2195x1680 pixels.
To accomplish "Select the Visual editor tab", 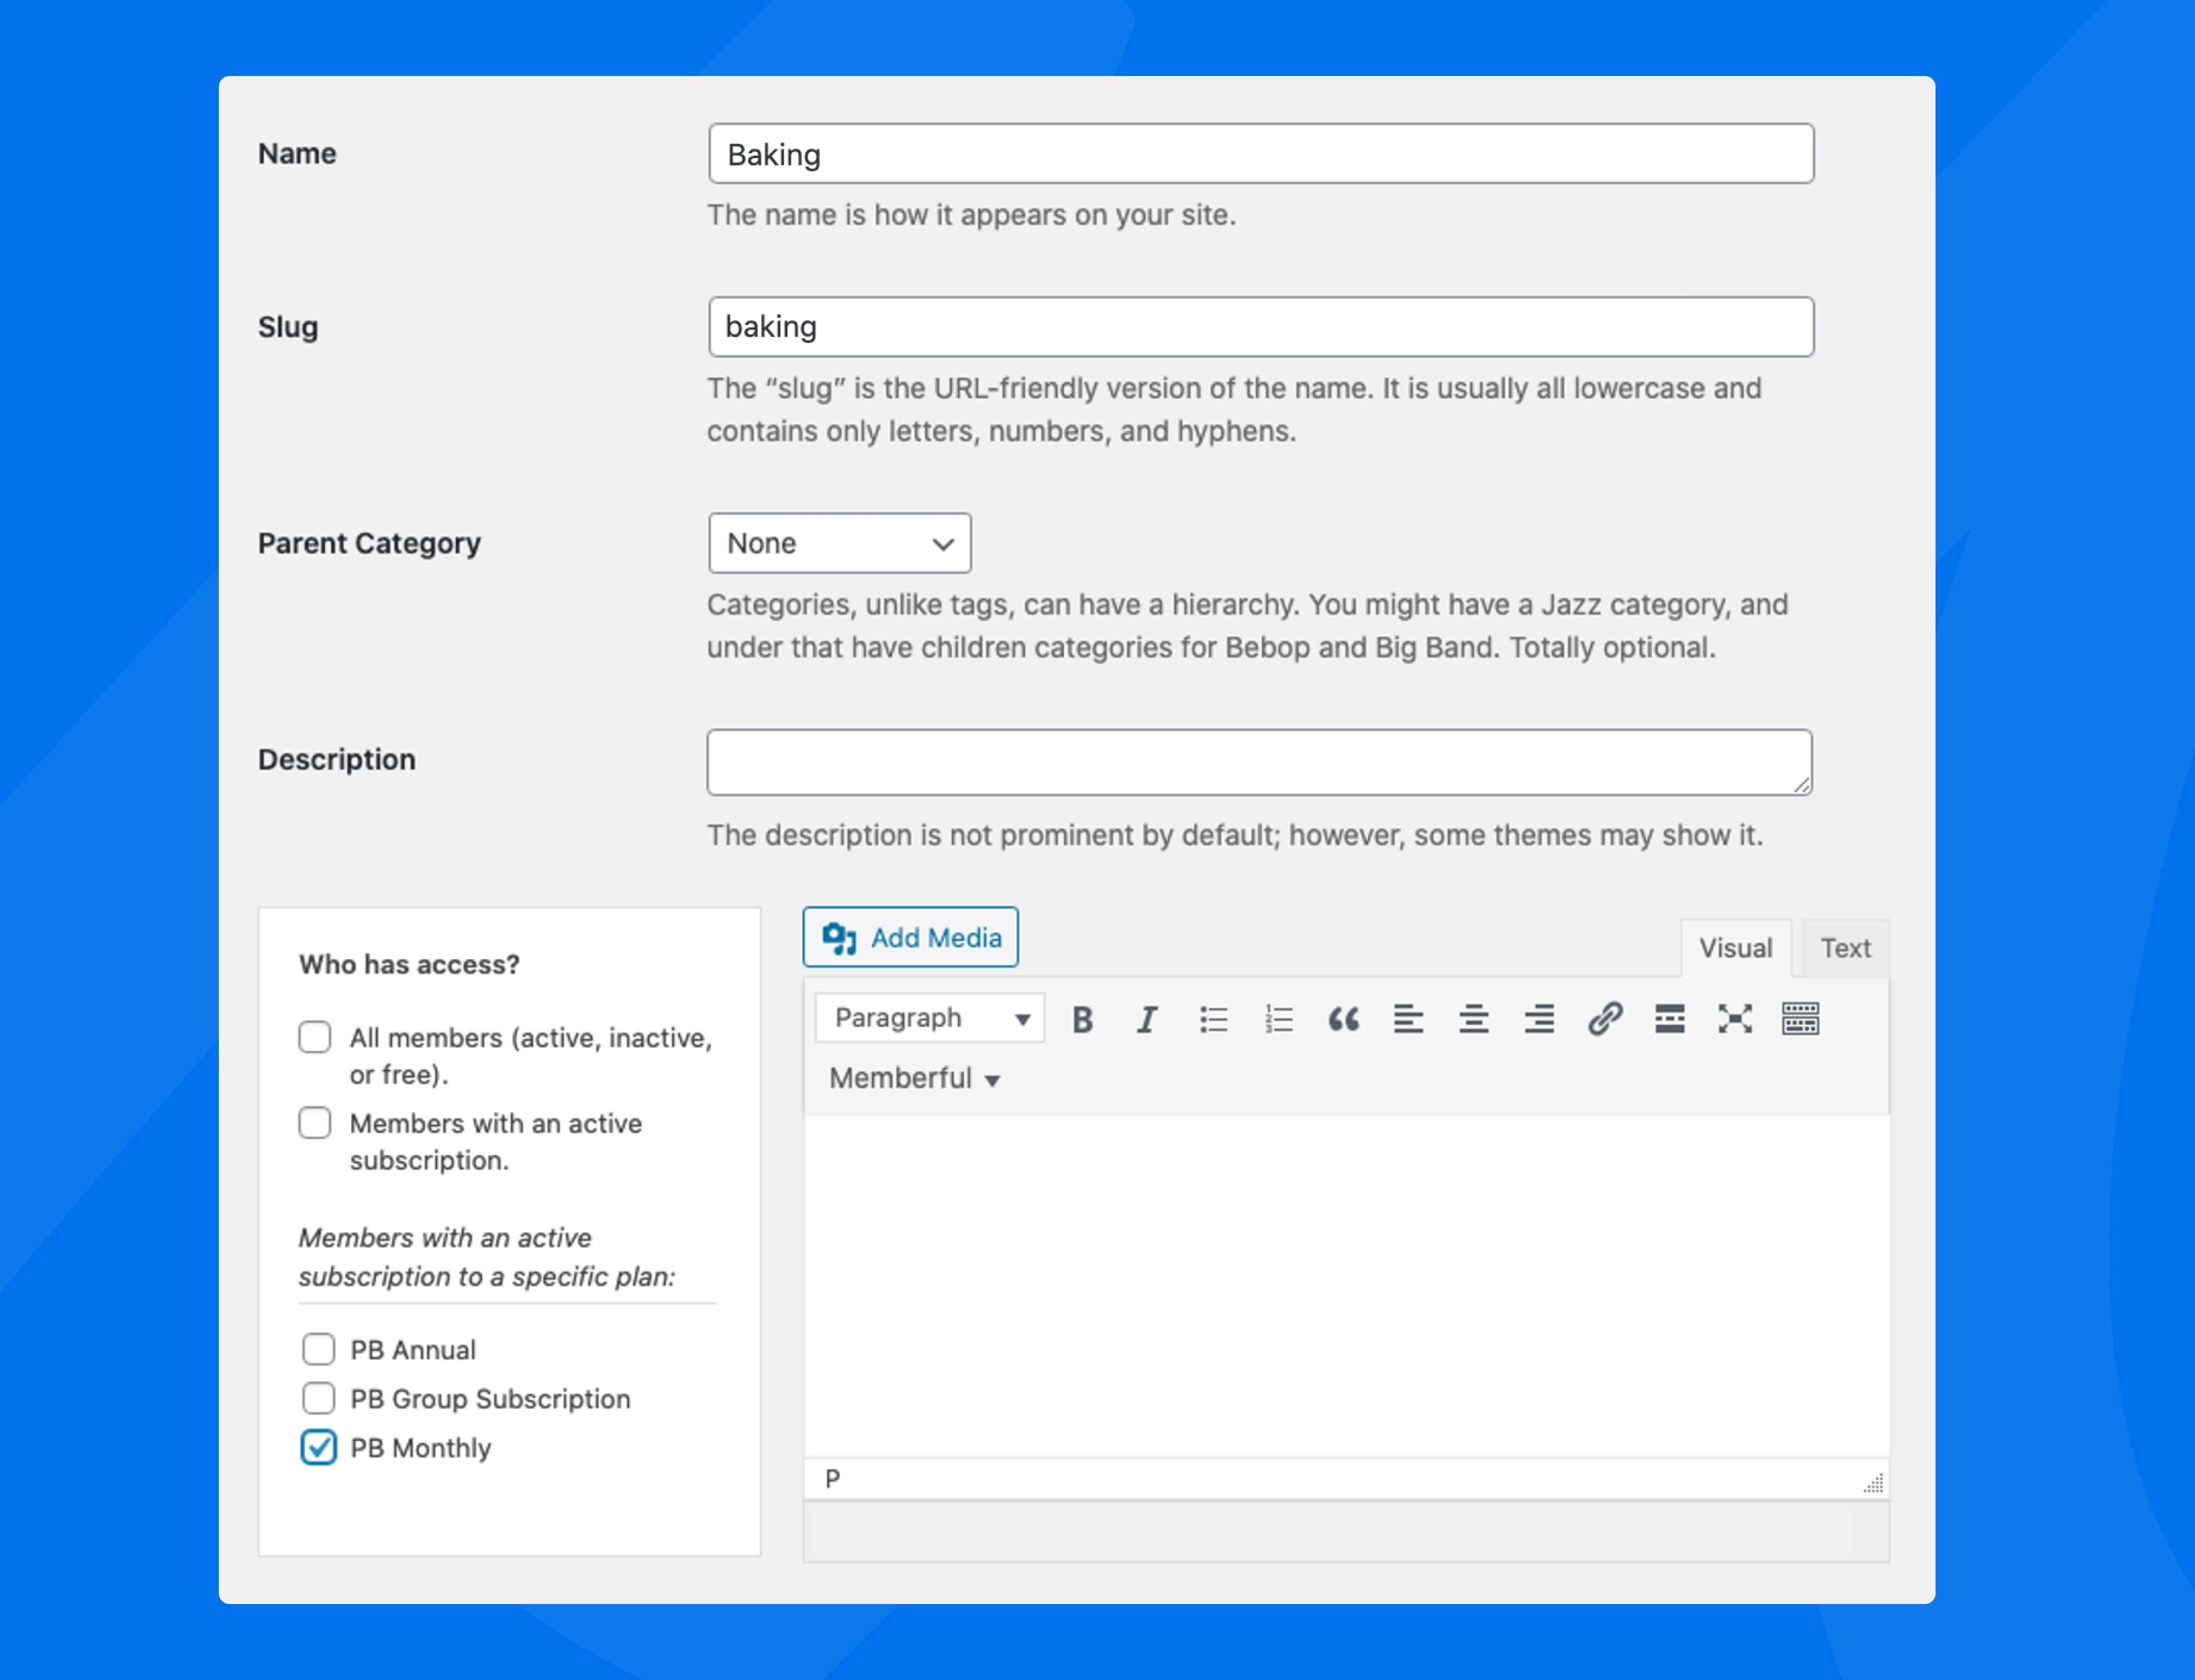I will (x=1736, y=947).
